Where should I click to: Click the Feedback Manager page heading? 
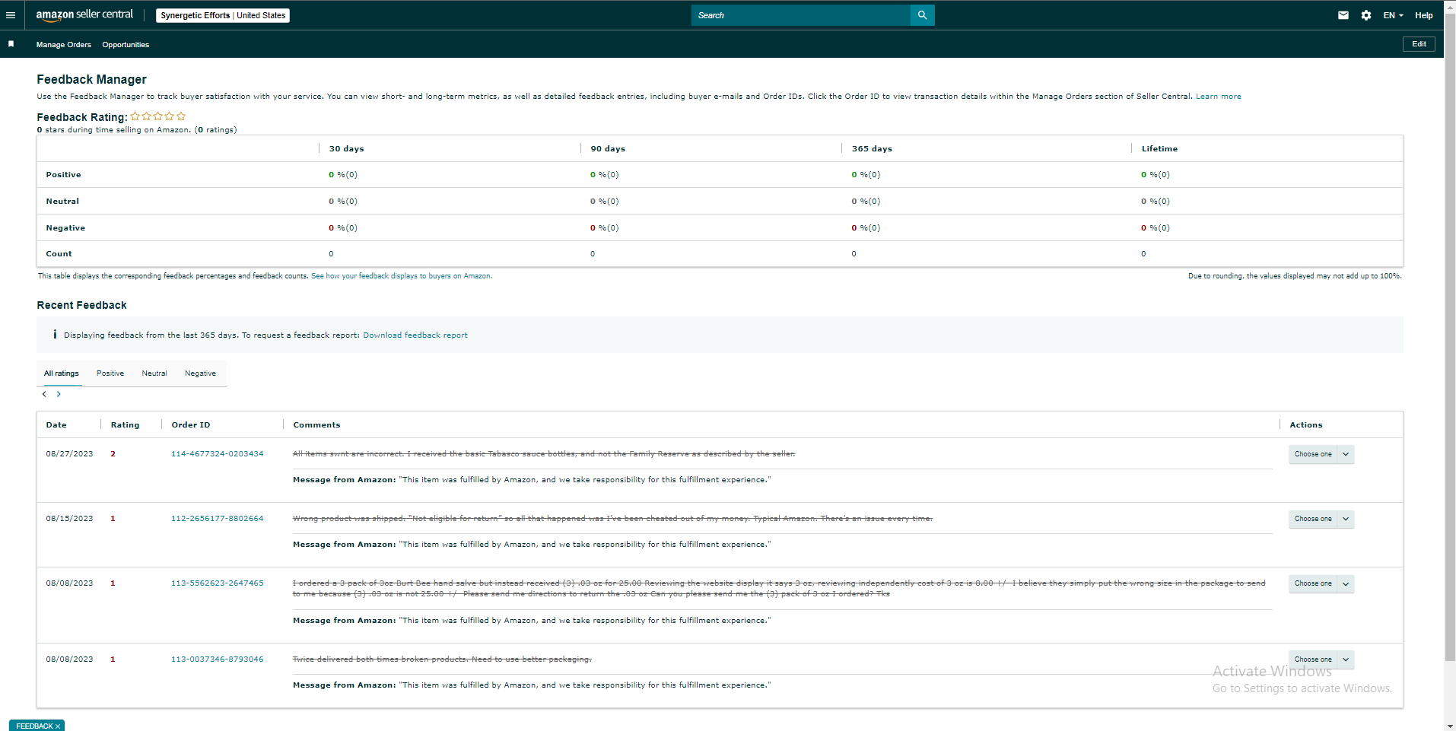(91, 79)
